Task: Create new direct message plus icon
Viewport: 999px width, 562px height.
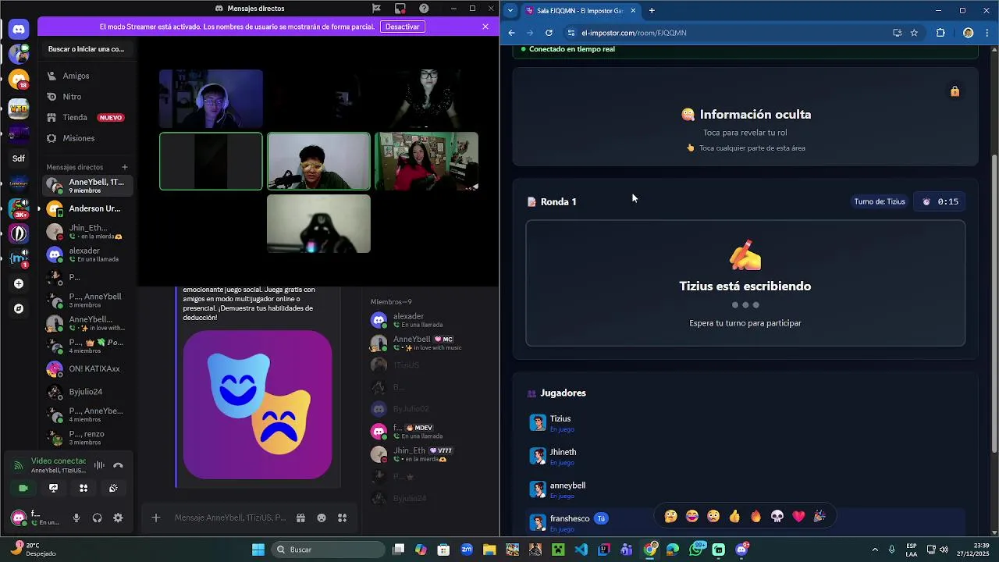Action: [x=124, y=167]
